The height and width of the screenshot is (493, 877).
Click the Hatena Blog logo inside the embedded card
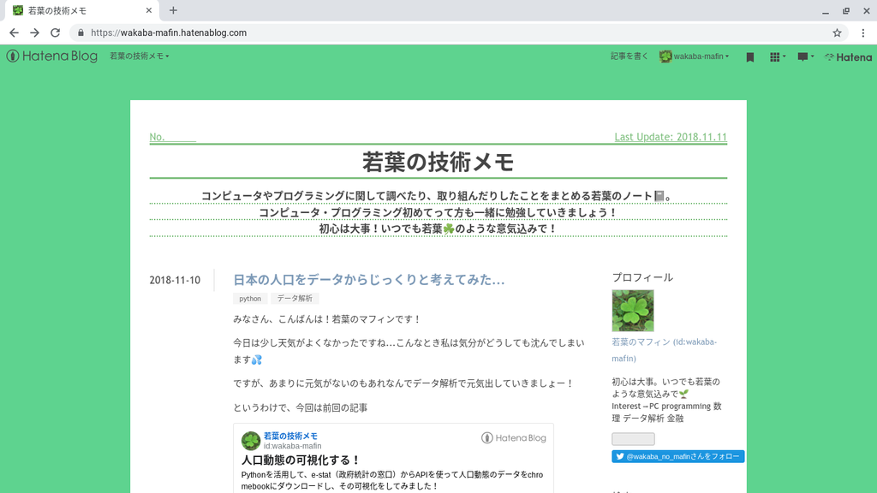point(519,437)
